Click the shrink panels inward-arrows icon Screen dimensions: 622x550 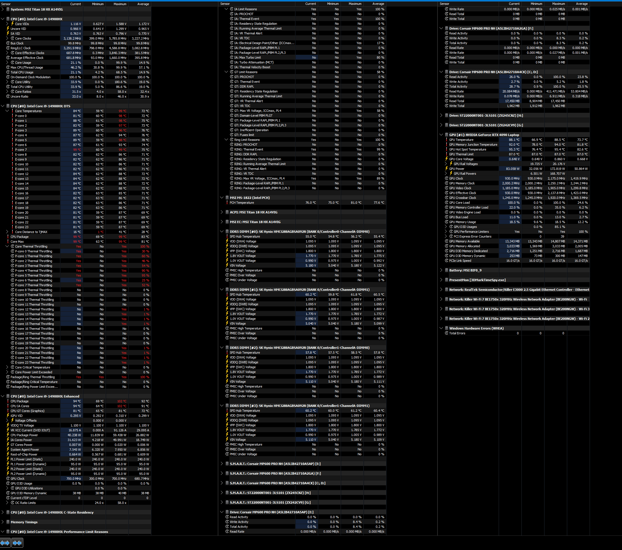17,543
